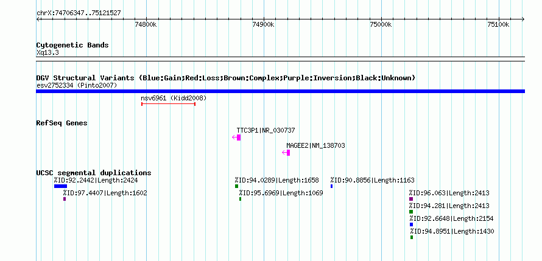Viewport: 542px width, 261px height.
Task: Click the %ID:95.6969|Length:1069 label
Action: click(281, 193)
